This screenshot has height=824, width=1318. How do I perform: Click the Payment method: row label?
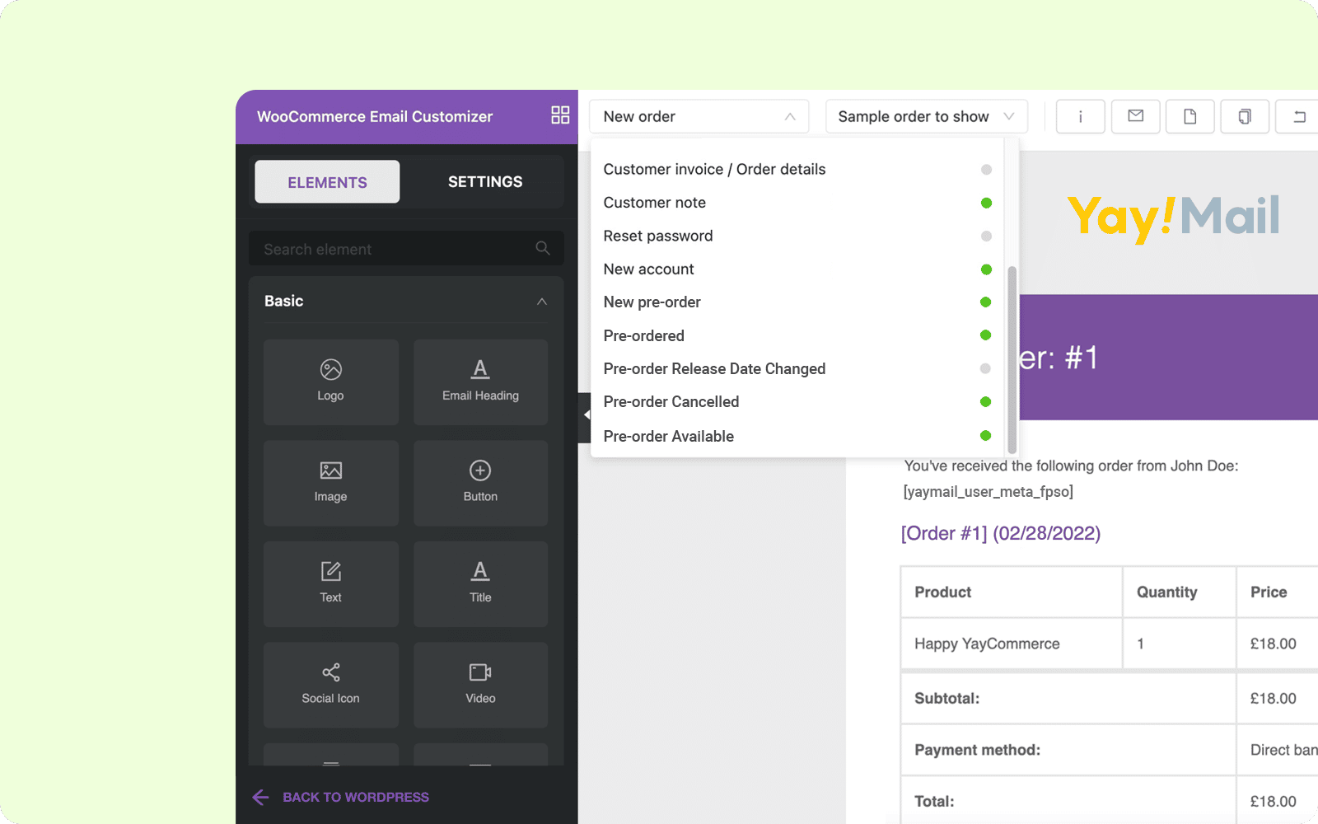pos(977,750)
